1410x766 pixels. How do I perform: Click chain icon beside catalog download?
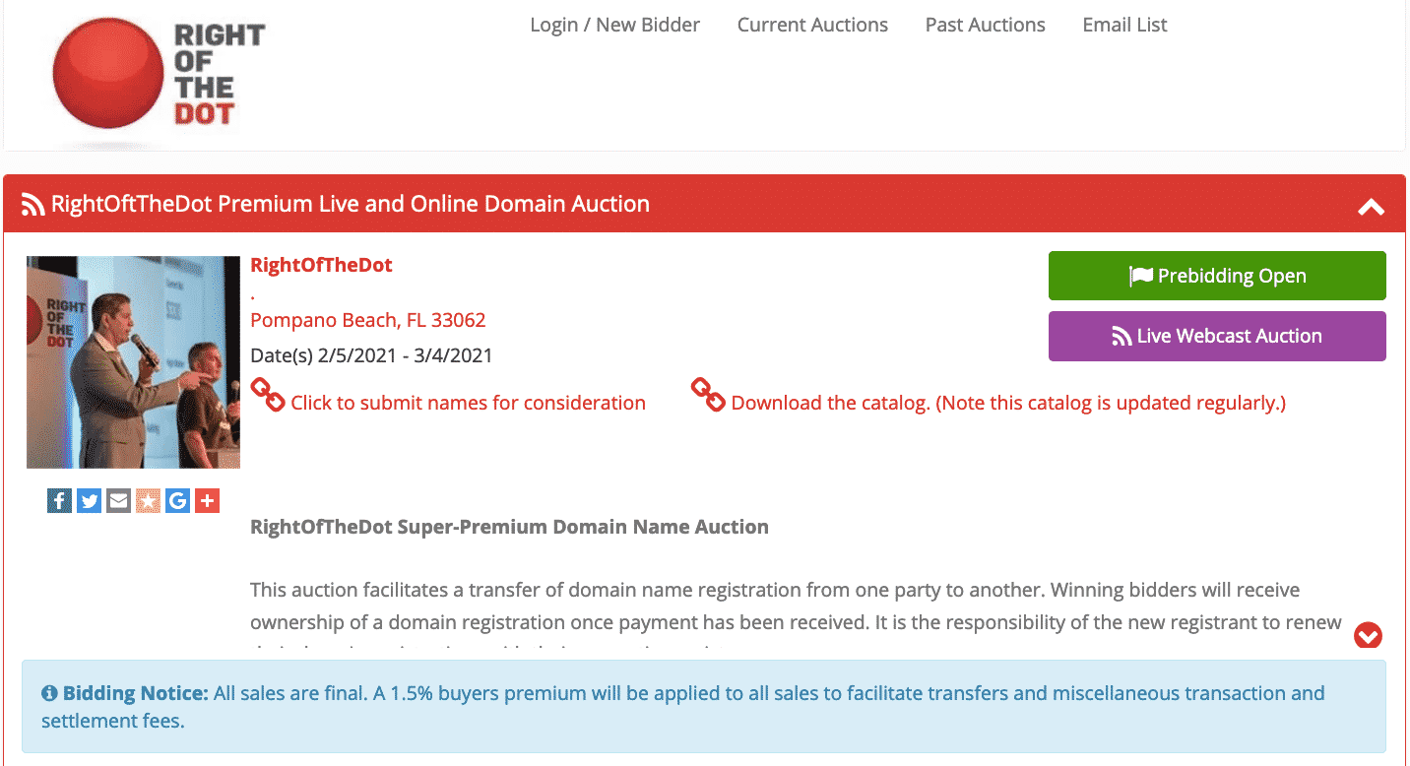tap(708, 395)
